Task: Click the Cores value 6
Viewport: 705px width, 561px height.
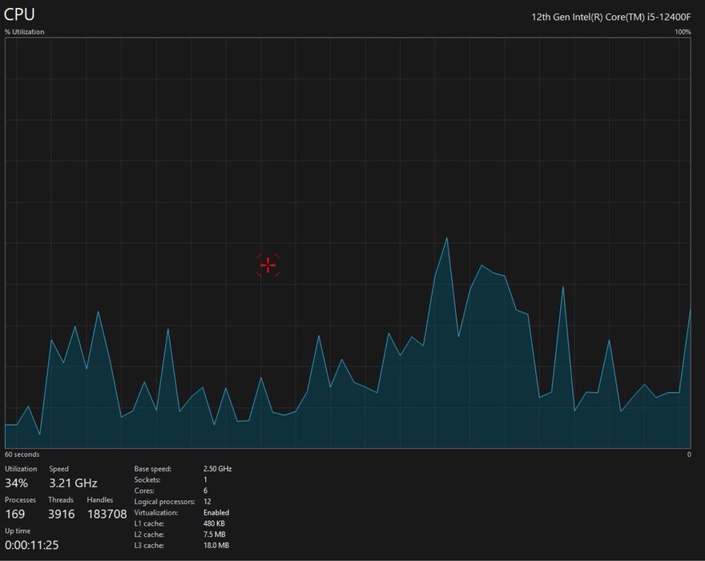Action: pyautogui.click(x=205, y=490)
